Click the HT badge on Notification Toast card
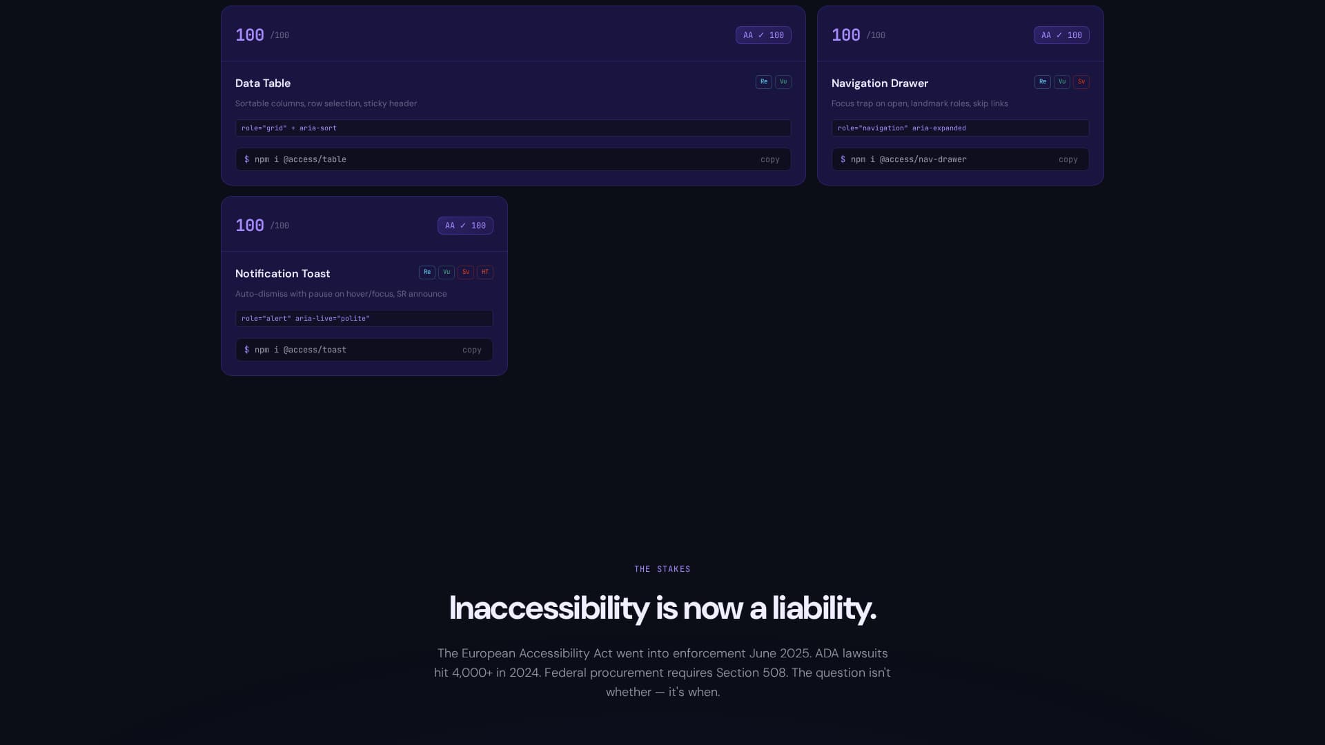 [484, 272]
